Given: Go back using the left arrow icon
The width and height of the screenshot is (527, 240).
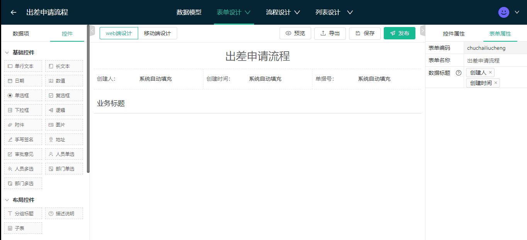Looking at the screenshot, I should (14, 12).
